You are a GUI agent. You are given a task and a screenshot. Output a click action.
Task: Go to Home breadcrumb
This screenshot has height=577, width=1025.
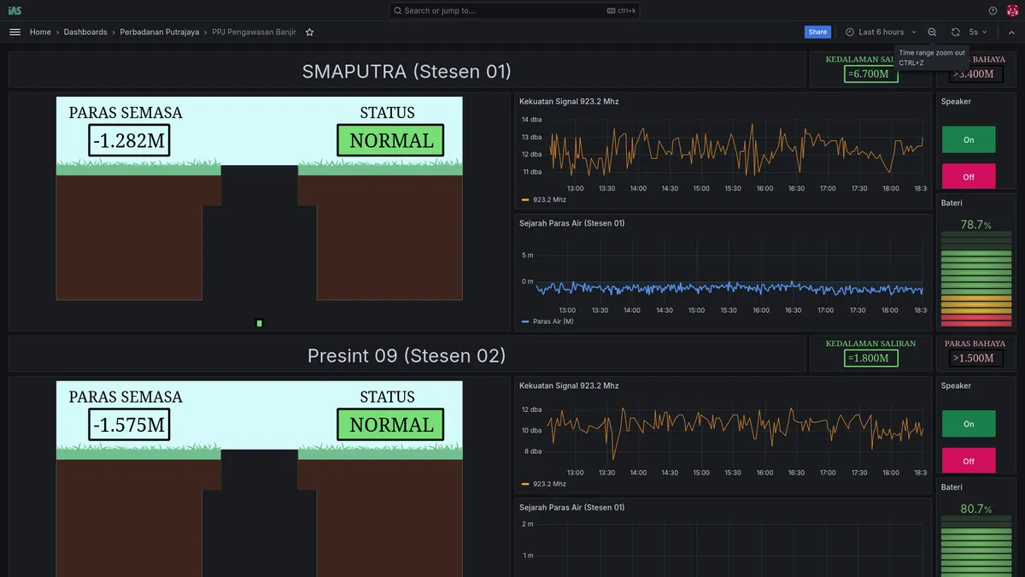[x=40, y=32]
